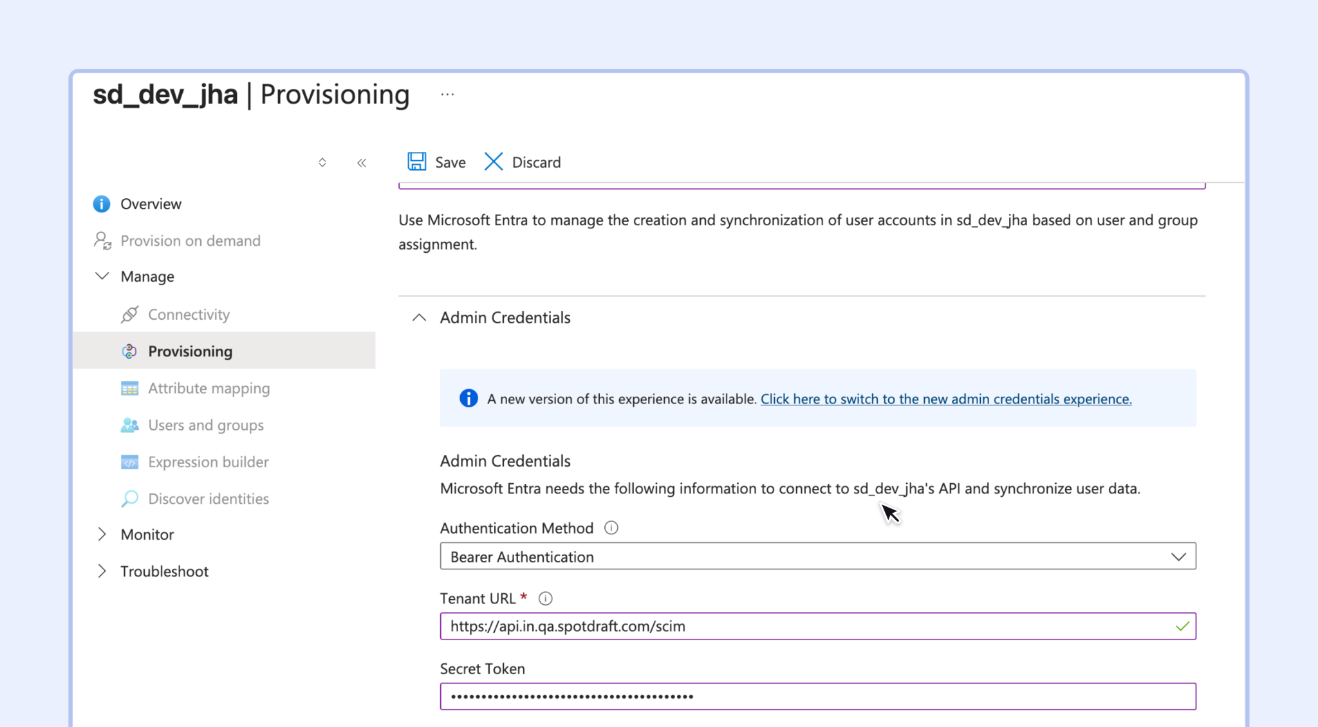Click into the Tenant URL field
The image size is (1318, 727).
(x=818, y=626)
